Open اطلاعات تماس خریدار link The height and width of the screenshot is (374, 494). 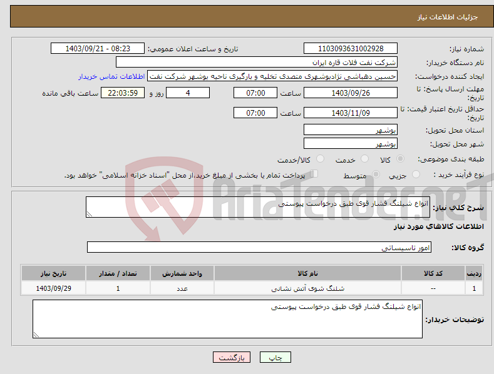click(x=111, y=76)
